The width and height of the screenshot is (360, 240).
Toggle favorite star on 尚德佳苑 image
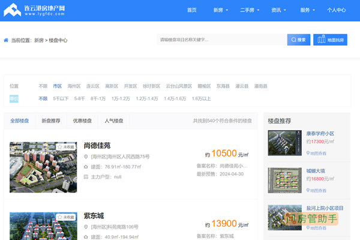[x=60, y=147]
